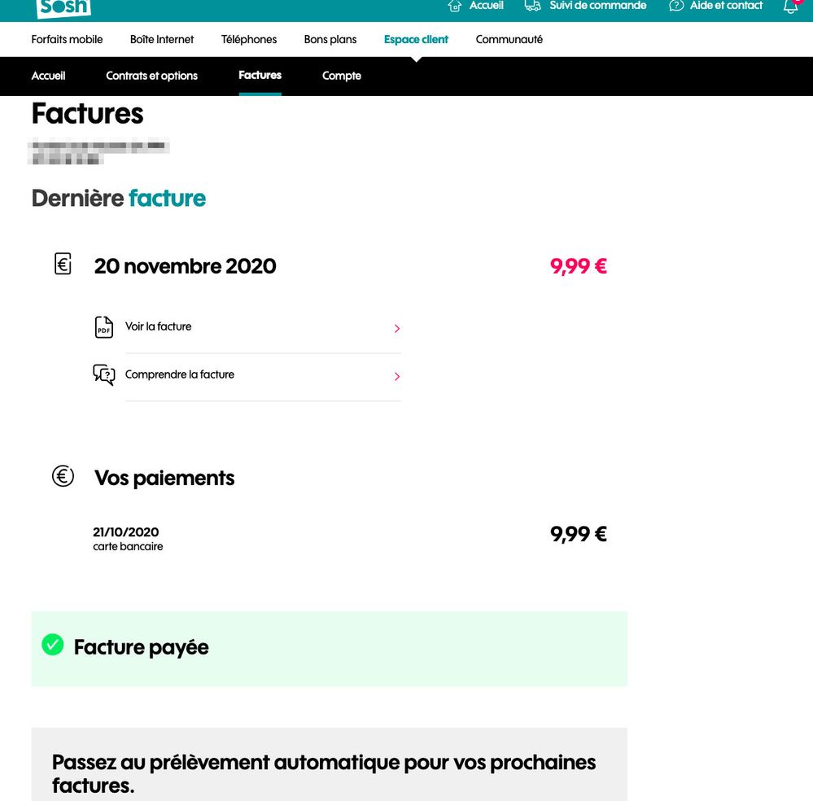Screen dimensions: 813x801
Task: Click the delivery truck order-tracking icon
Action: [x=533, y=6]
